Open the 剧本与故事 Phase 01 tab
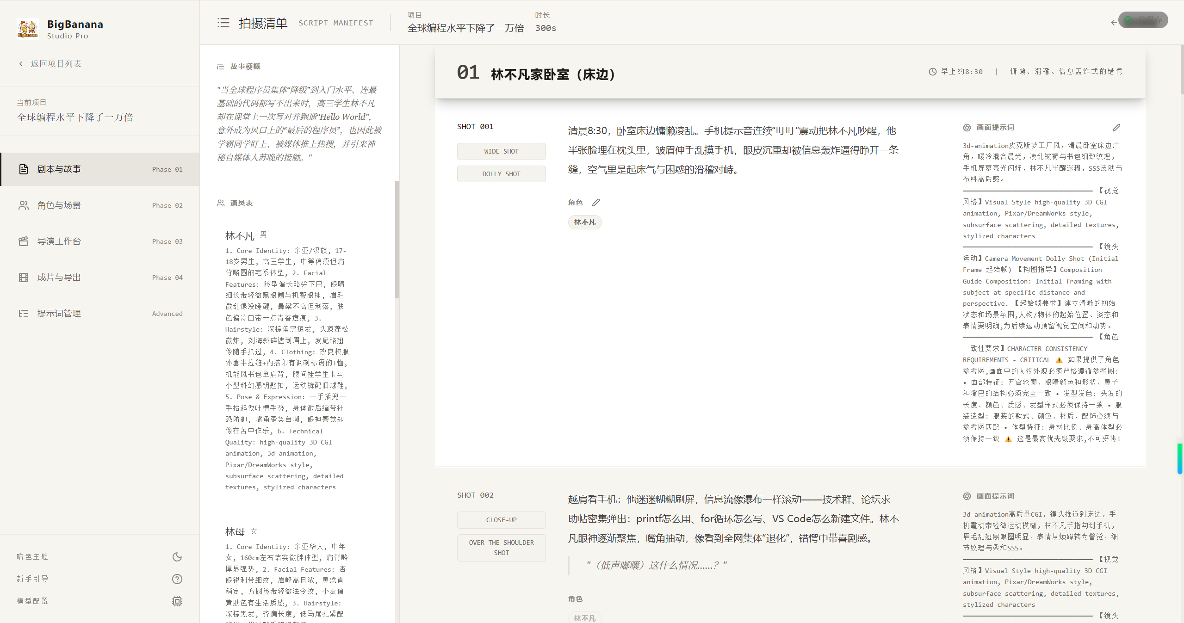 100,169
